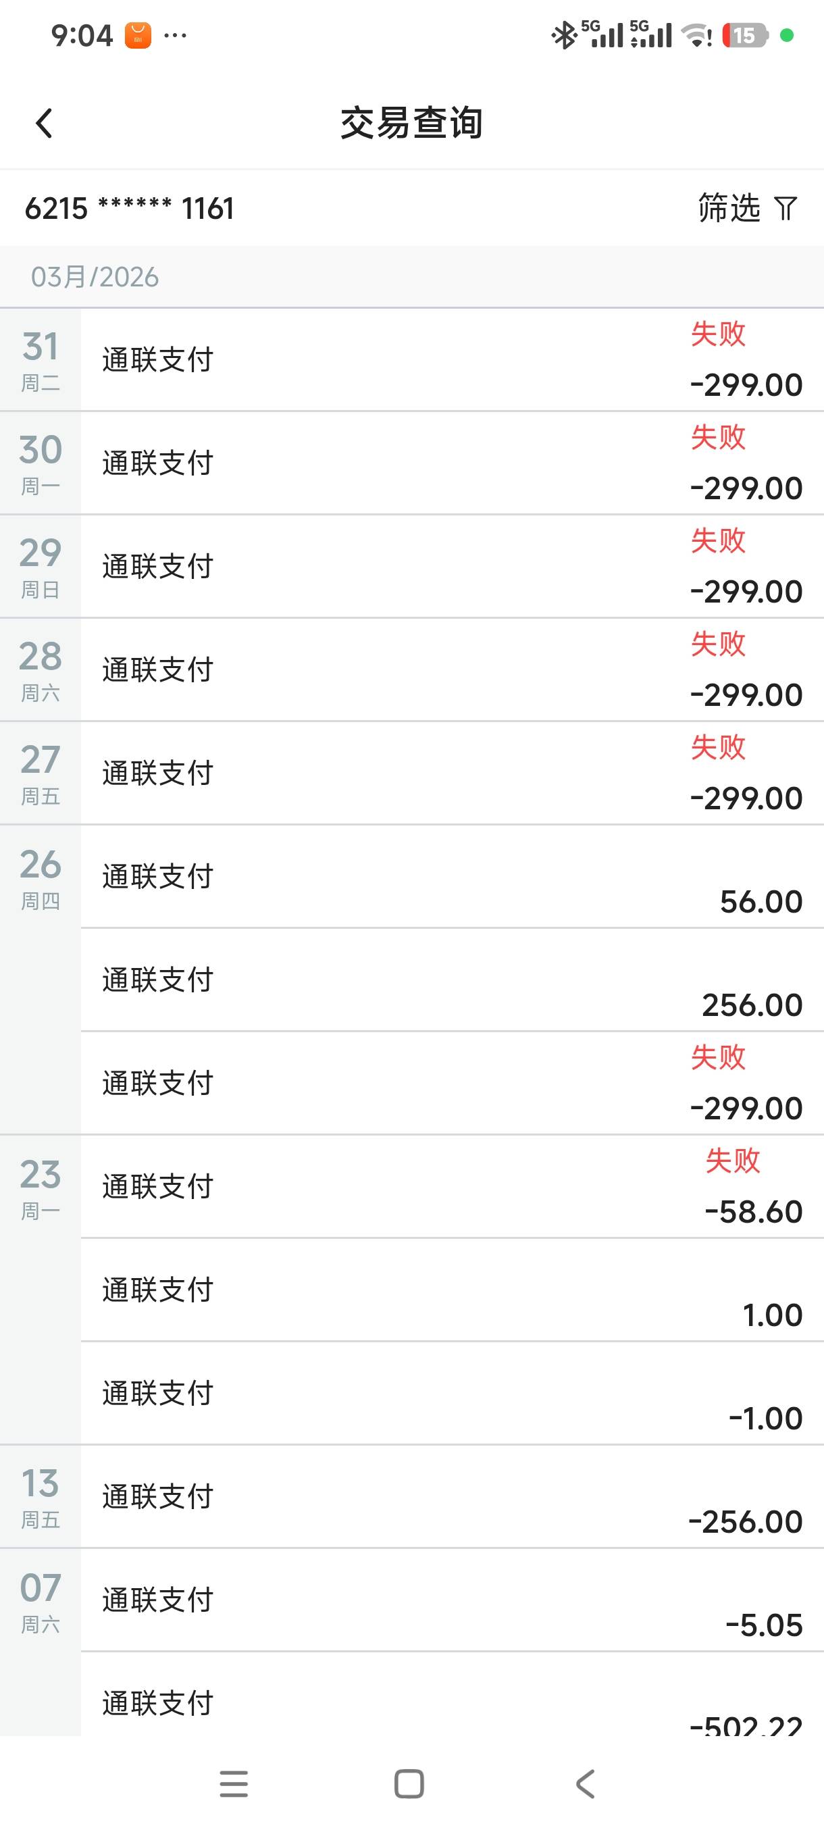Screen dimensions: 824x1832
Task: Open the 1.00 credit transaction
Action: [x=451, y=1290]
